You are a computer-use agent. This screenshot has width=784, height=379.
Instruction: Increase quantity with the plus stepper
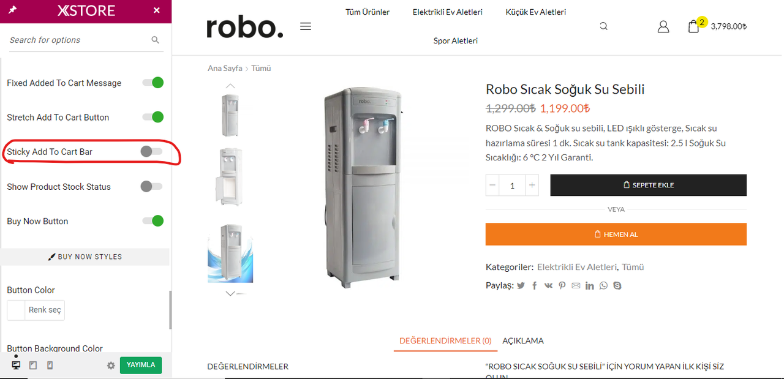point(532,186)
